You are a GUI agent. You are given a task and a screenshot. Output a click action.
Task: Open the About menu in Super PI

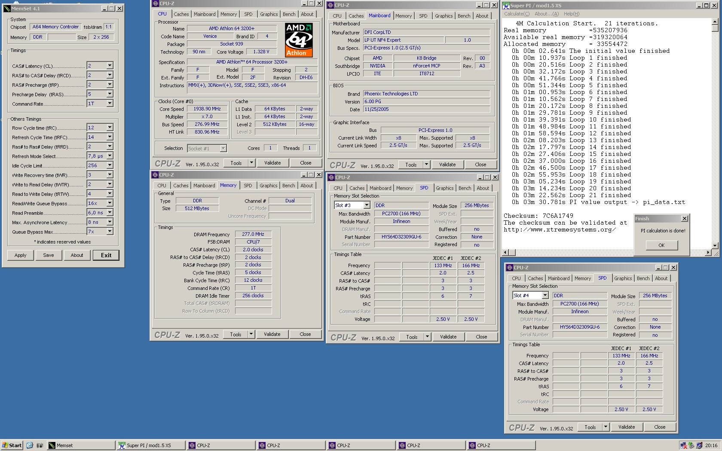click(x=547, y=14)
